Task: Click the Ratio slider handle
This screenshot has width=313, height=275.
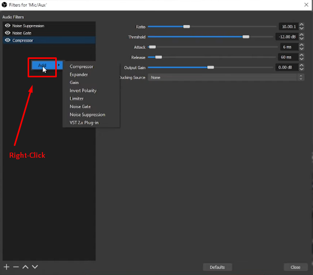Action: [x=187, y=27]
